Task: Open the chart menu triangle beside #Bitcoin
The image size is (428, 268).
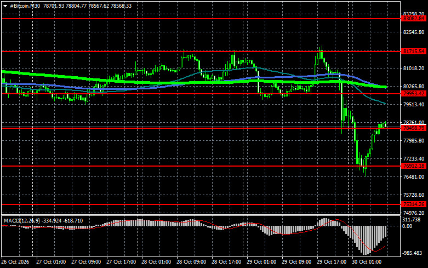Action: pos(5,6)
